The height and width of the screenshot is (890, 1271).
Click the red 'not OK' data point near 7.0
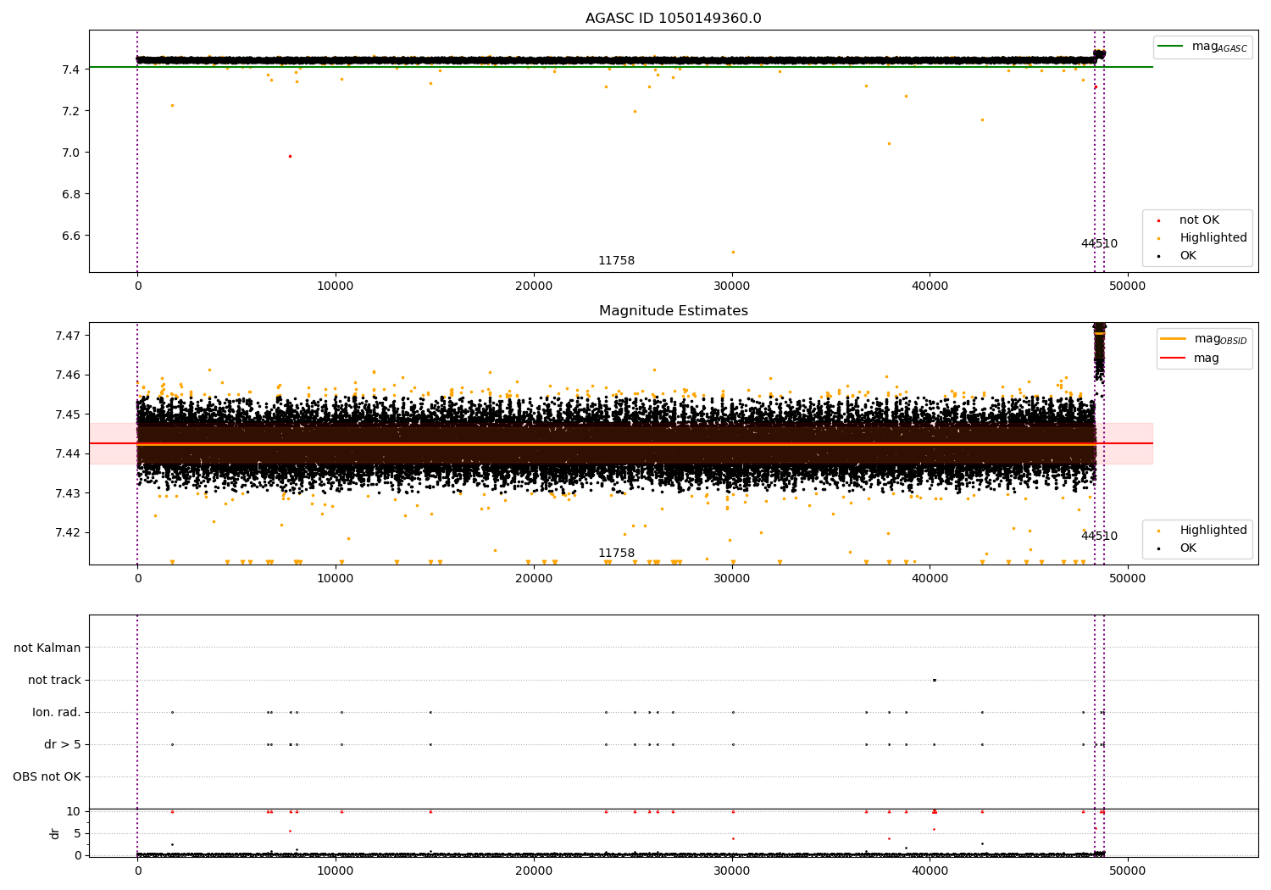(290, 156)
